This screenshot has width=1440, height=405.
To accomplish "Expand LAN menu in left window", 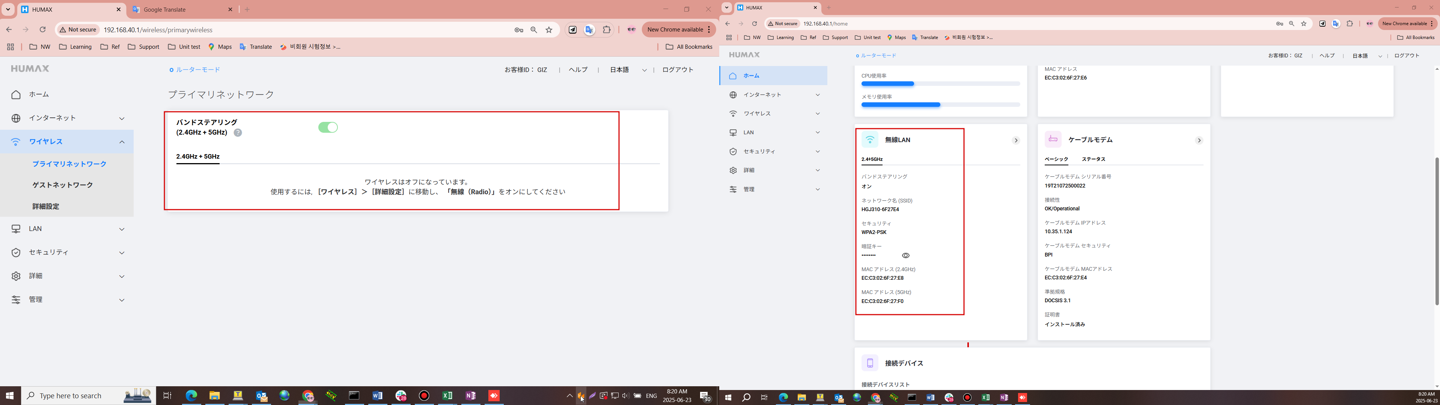I will pyautogui.click(x=122, y=229).
